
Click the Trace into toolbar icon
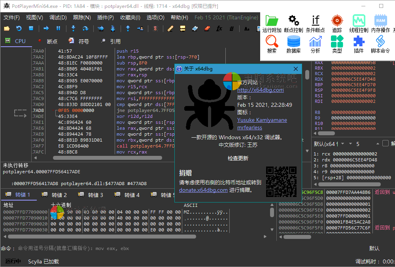[101, 28]
